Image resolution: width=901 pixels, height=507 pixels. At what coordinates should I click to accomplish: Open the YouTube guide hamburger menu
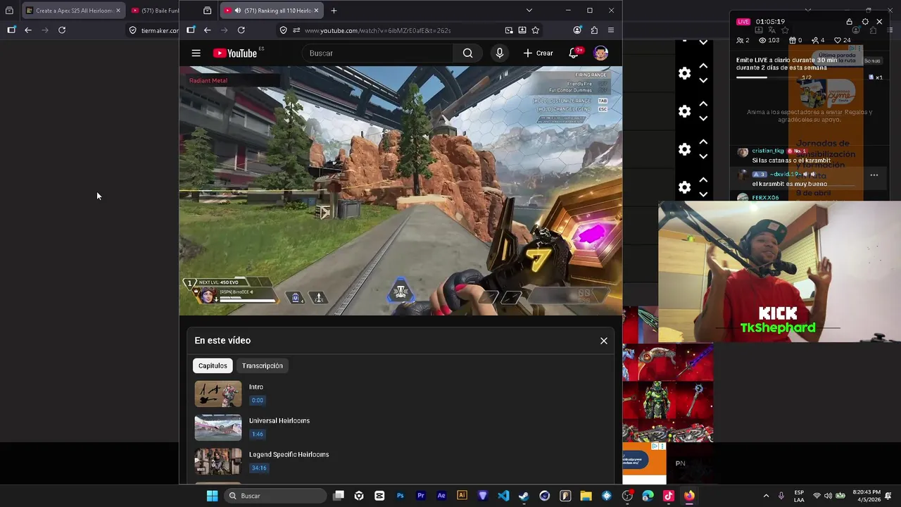coord(196,53)
